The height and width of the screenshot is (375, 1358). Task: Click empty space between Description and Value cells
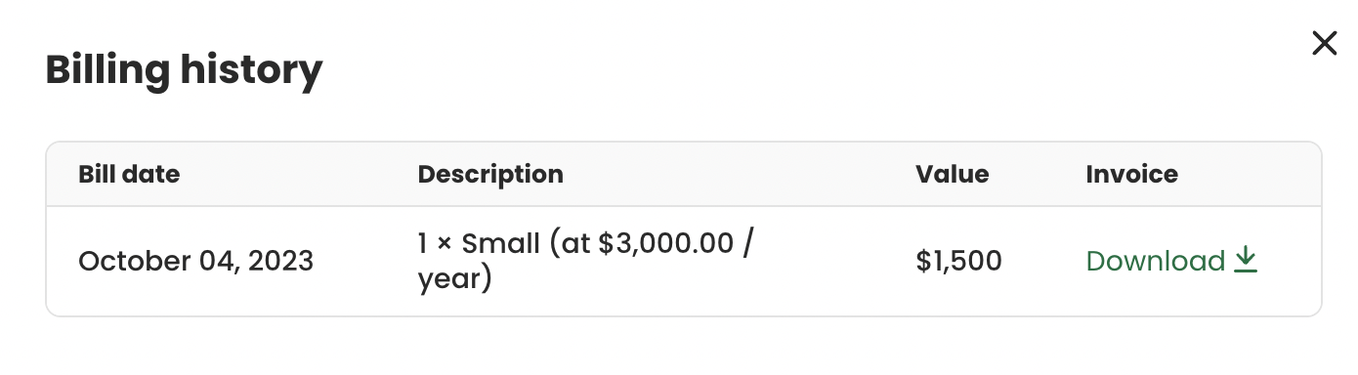pos(835,262)
